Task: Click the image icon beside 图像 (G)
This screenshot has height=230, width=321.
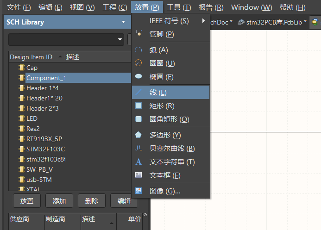Action: tap(138, 191)
